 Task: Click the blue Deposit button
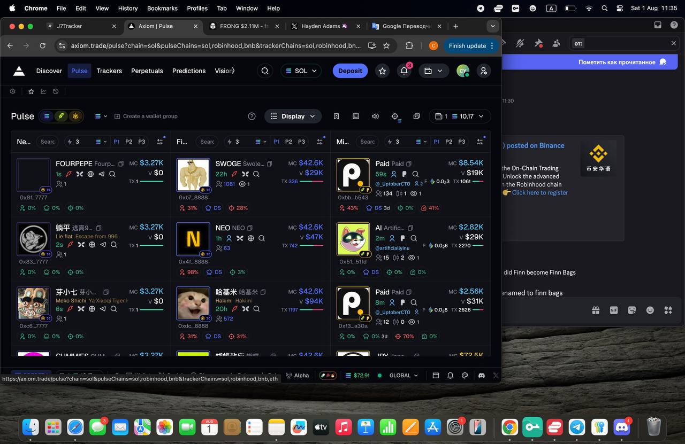pos(350,71)
